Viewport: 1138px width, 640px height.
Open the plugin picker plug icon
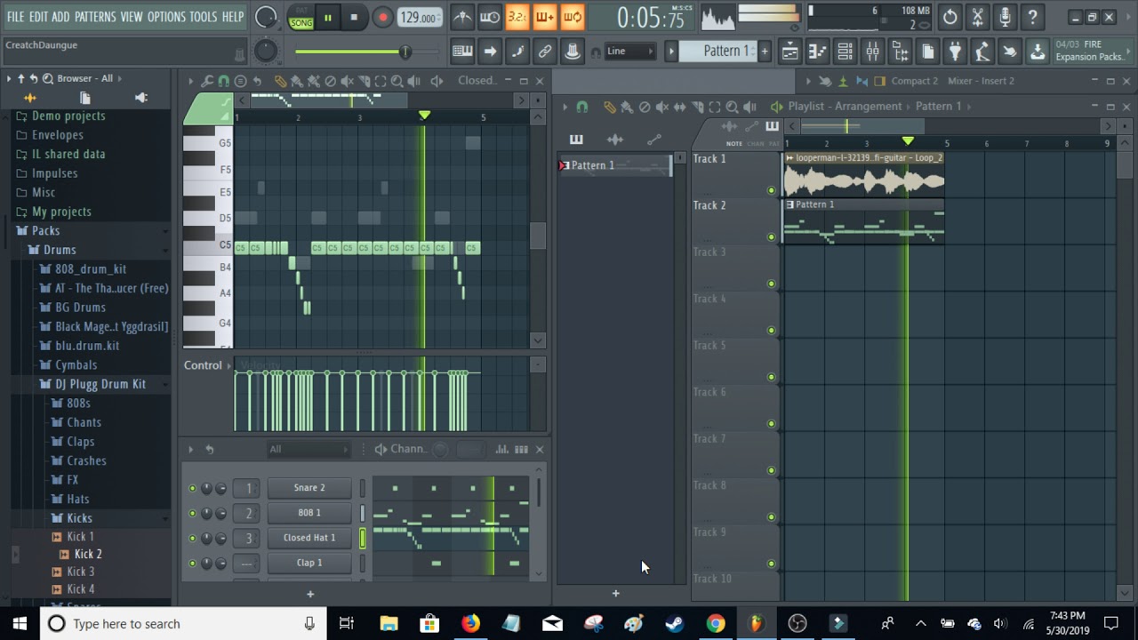tap(955, 52)
